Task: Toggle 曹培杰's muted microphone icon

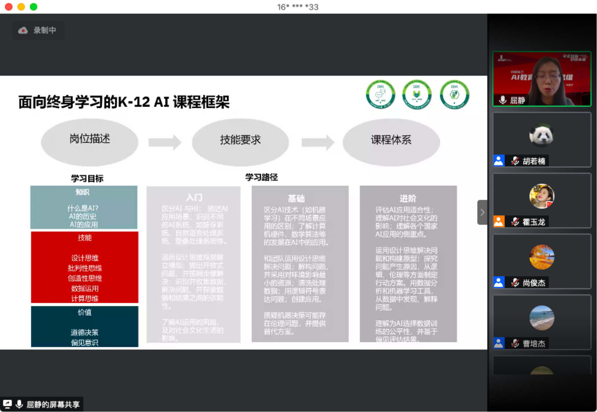Action: click(515, 343)
